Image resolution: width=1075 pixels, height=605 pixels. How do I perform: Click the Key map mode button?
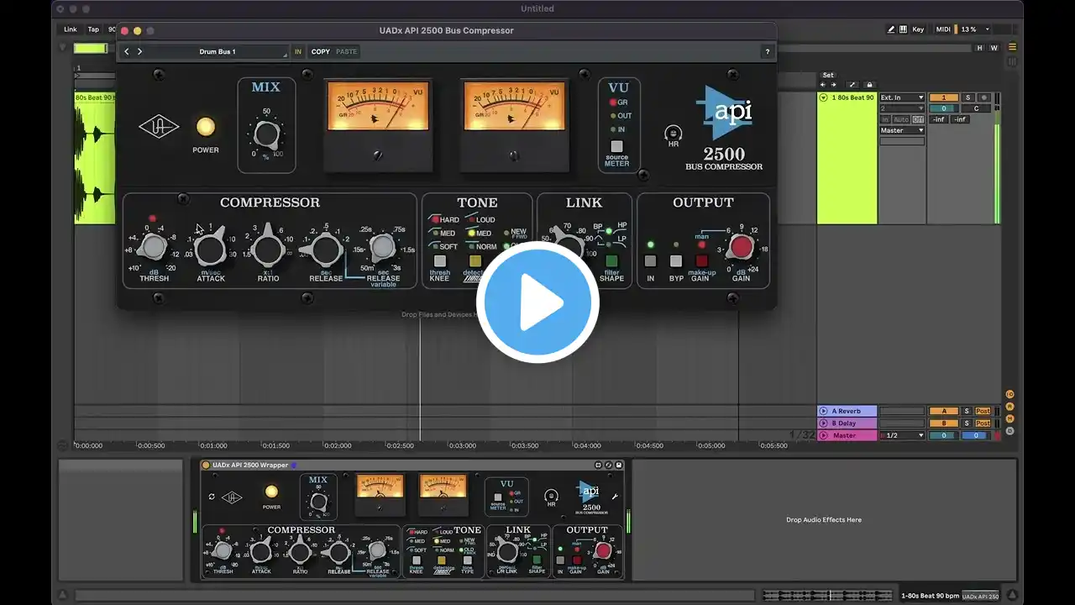pos(918,29)
